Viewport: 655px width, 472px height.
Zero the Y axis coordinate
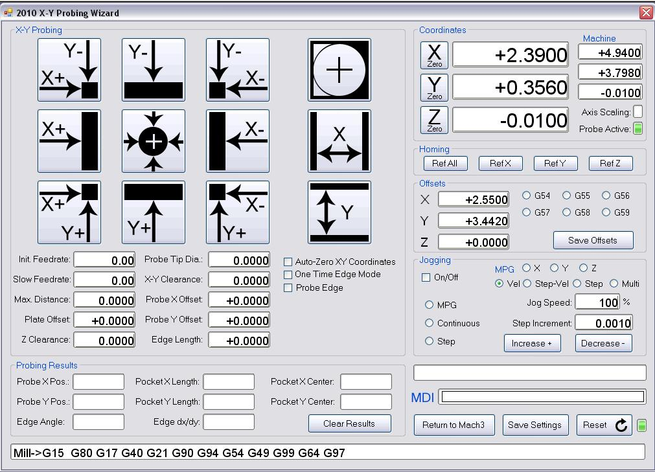tap(435, 87)
